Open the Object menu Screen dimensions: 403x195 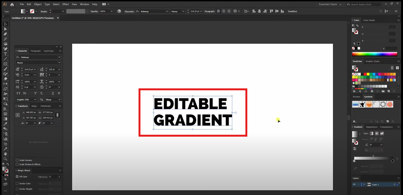pyautogui.click(x=38, y=4)
